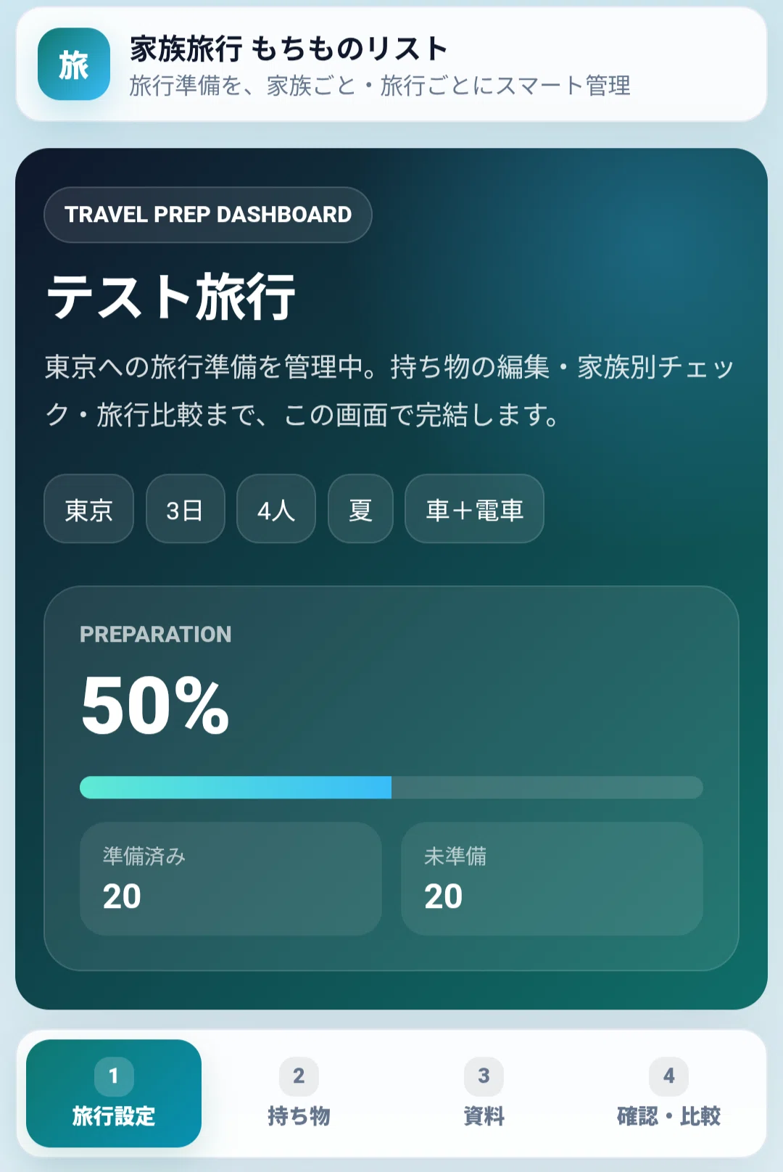This screenshot has width=783, height=1172.
Task: Click the テスト旅行 trip title
Action: coord(171,297)
